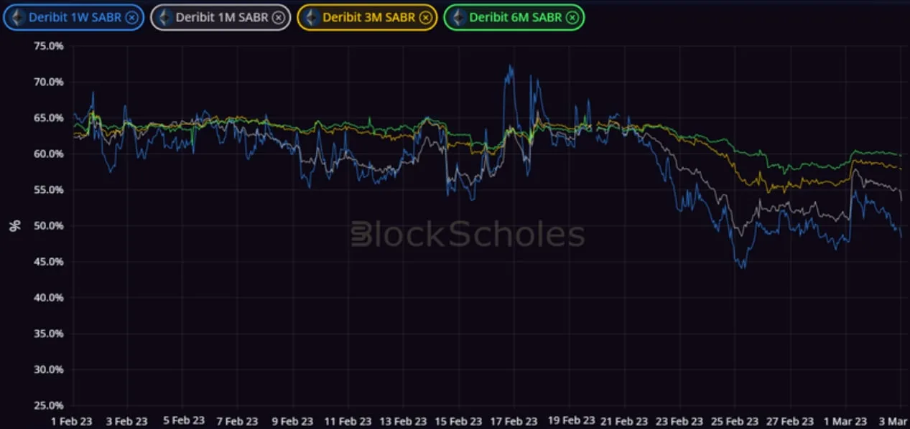Click the 27 Feb 23 date label
Viewport: 910px width, 429px height.
791,420
